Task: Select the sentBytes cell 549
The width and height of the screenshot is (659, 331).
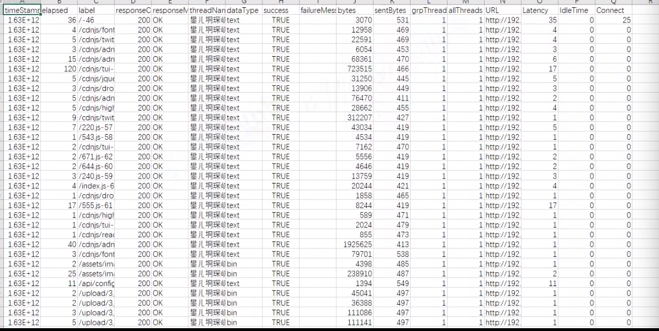Action: (391, 283)
